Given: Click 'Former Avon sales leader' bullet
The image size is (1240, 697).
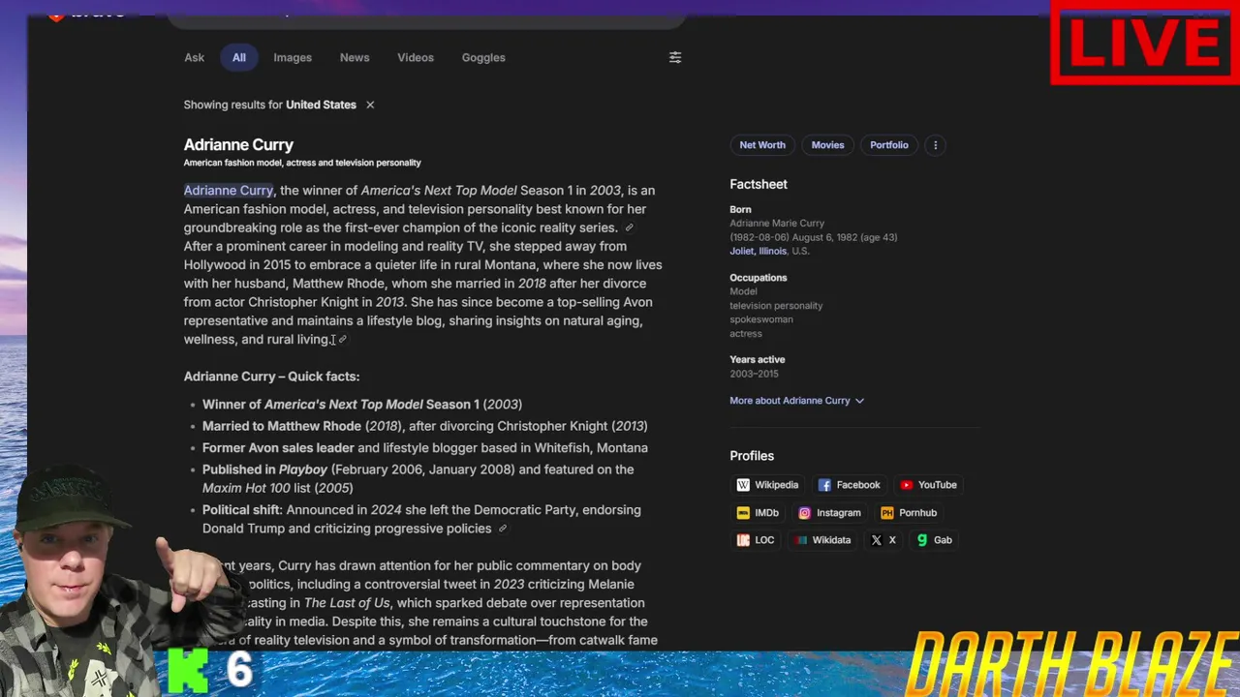Looking at the screenshot, I should coord(425,448).
